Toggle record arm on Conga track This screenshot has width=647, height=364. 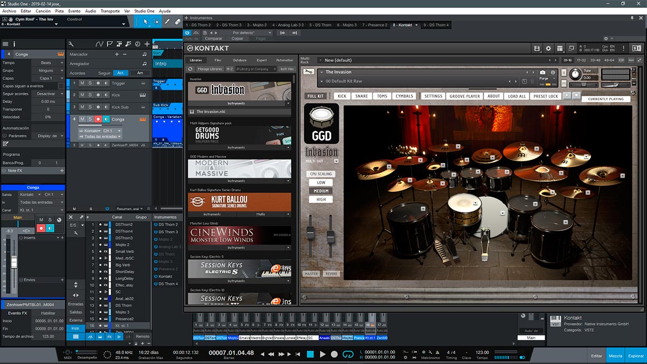[98, 119]
